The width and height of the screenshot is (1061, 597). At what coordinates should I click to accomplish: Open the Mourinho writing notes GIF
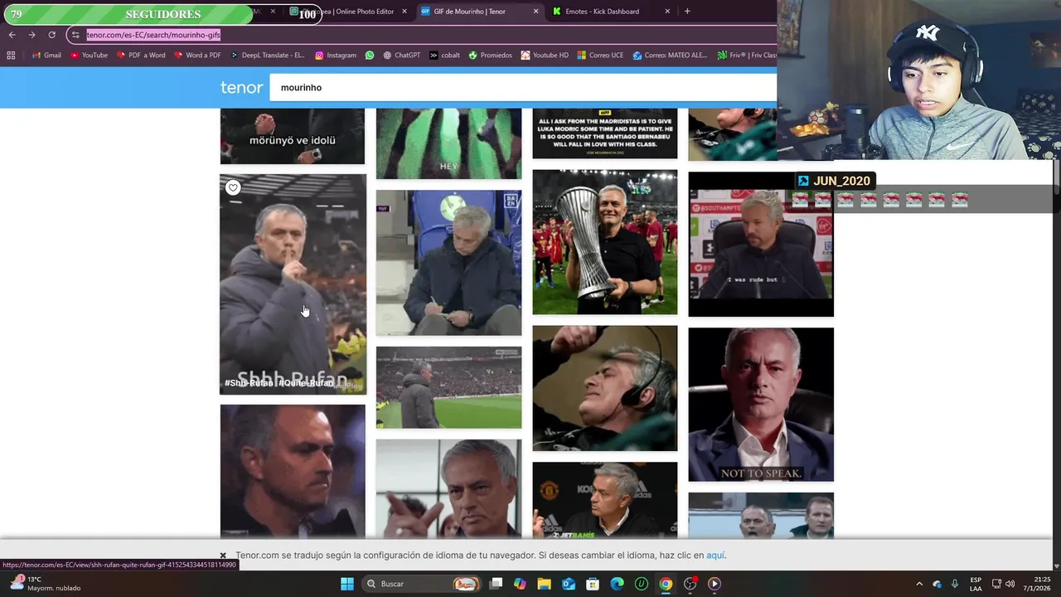tap(448, 263)
